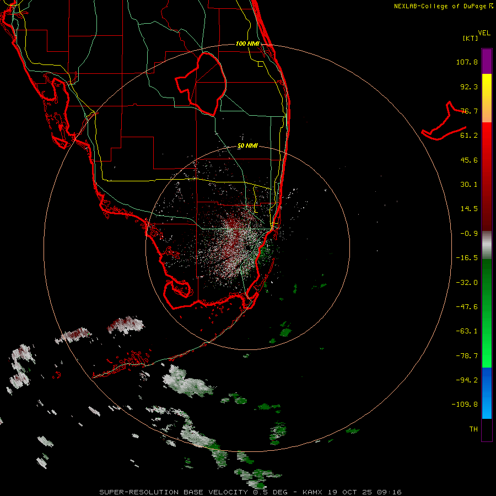Click the -47.6 scale value
This screenshot has height=496, width=496.
467,307
